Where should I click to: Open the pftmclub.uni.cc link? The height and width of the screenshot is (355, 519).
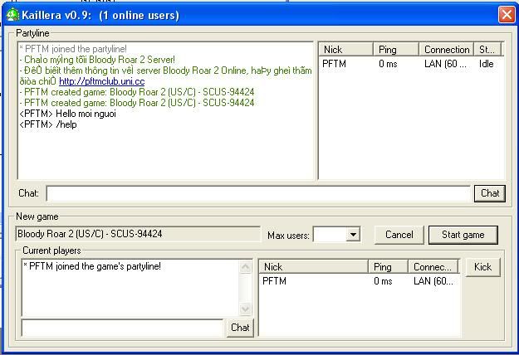pos(102,81)
